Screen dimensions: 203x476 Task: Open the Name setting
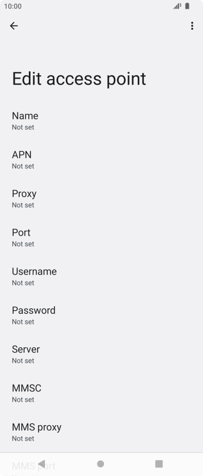[101, 121]
